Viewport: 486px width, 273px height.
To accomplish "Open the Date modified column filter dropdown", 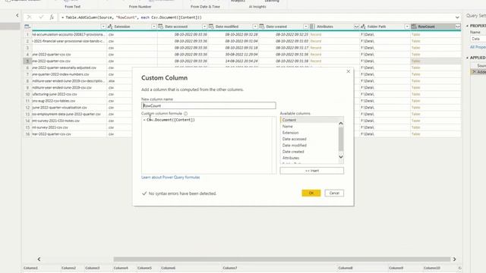I will 255,27.
